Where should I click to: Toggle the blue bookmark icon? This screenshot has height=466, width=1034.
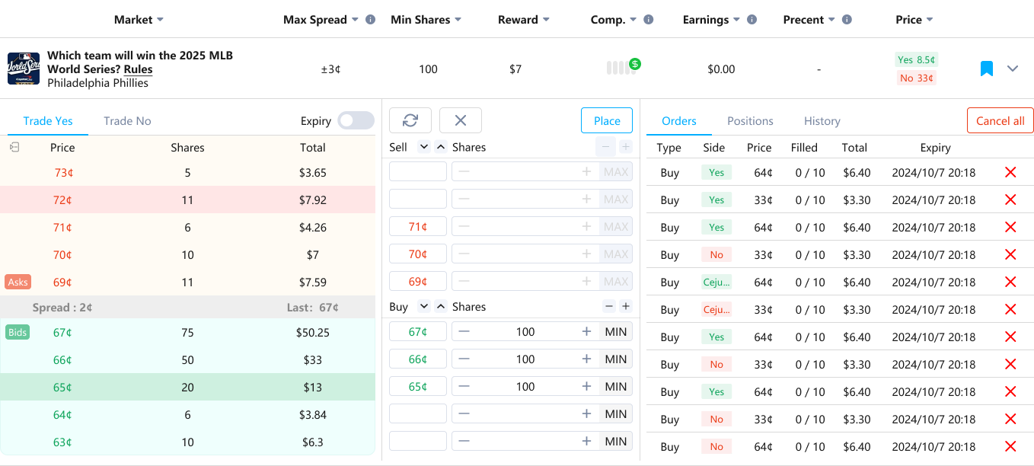[986, 69]
